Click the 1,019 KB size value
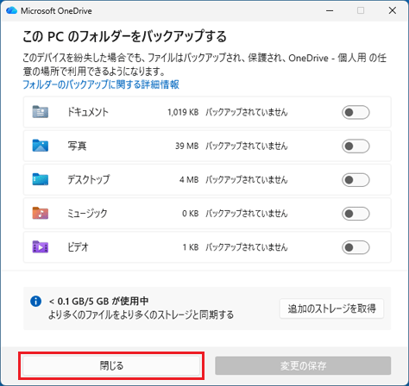Viewport: 409px width, 386px height. pyautogui.click(x=183, y=112)
